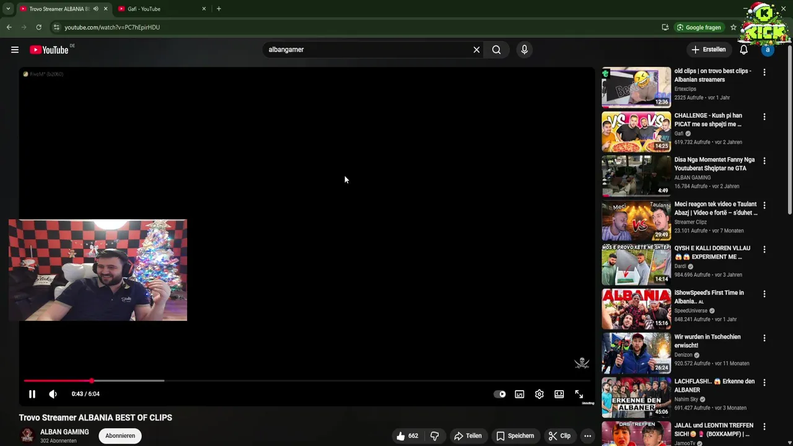
Task: Like the video with 662 likes
Action: click(408, 436)
